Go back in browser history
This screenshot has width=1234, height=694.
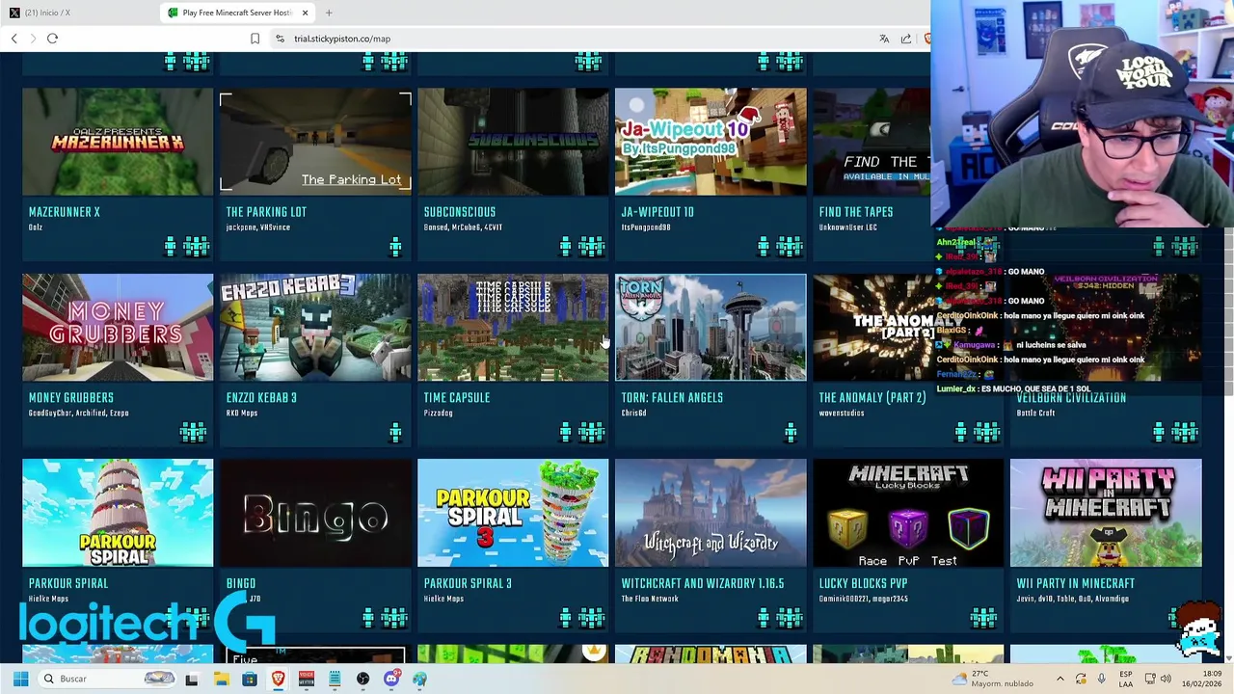(x=13, y=39)
